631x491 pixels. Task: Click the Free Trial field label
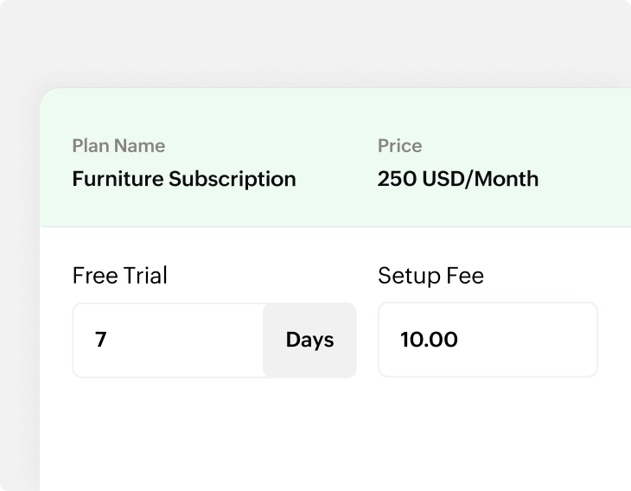[119, 276]
